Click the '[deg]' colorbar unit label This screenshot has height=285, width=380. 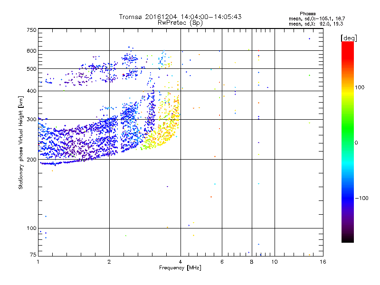click(x=349, y=38)
